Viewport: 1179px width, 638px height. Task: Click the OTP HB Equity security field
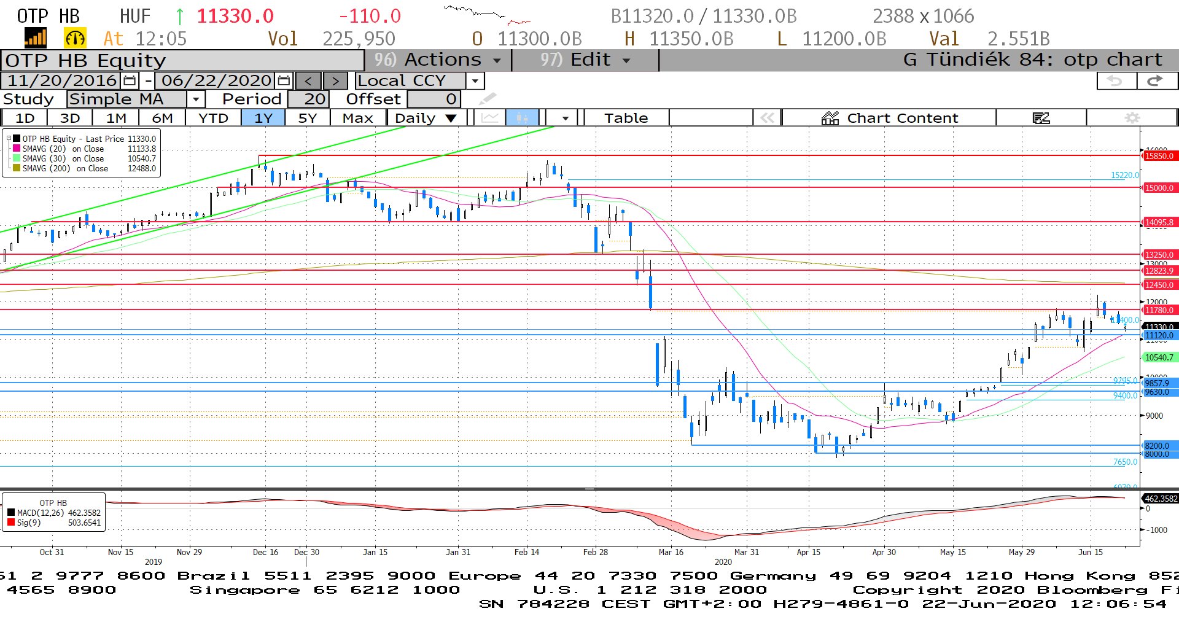pos(182,60)
